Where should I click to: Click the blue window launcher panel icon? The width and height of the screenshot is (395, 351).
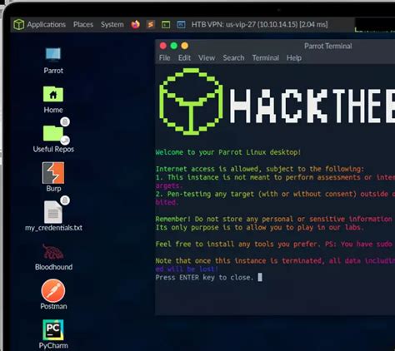[x=181, y=25]
